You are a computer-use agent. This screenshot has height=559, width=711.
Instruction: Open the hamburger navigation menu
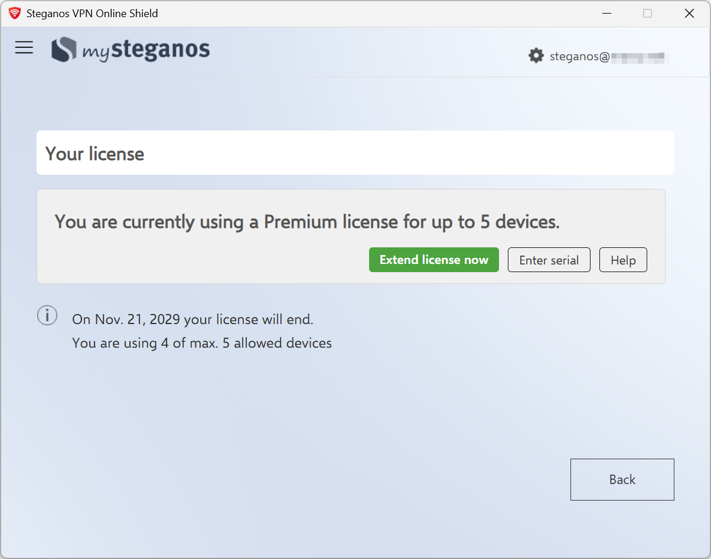tap(24, 48)
